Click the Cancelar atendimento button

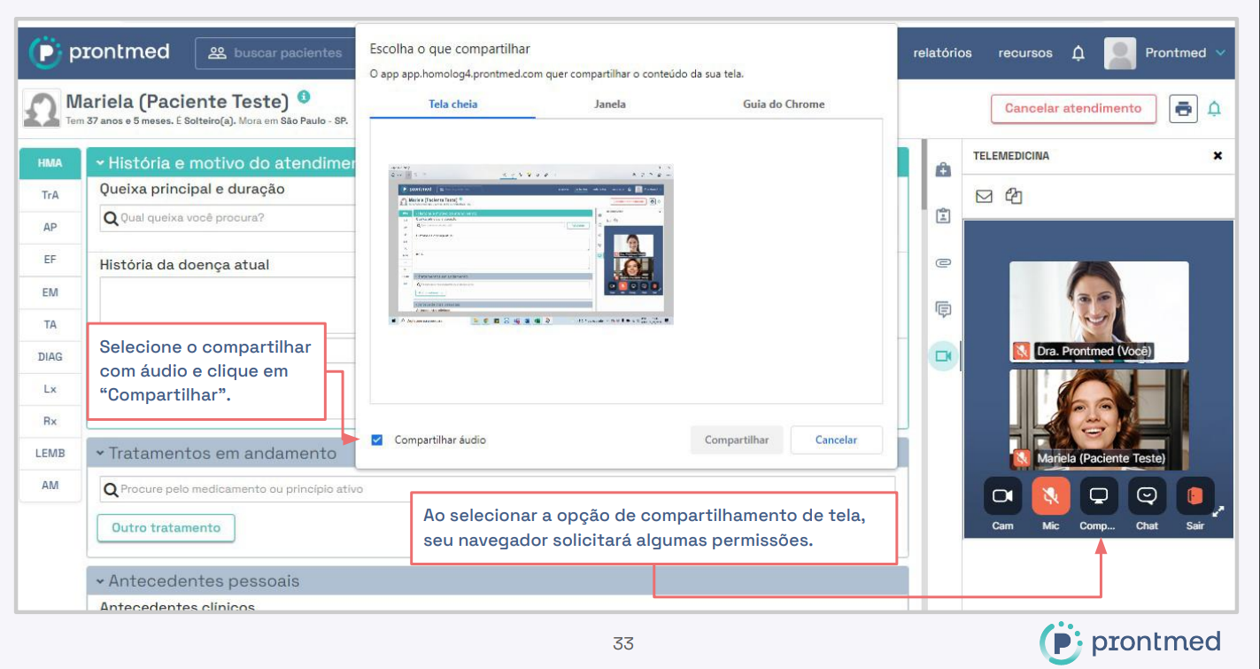pyautogui.click(x=1072, y=108)
